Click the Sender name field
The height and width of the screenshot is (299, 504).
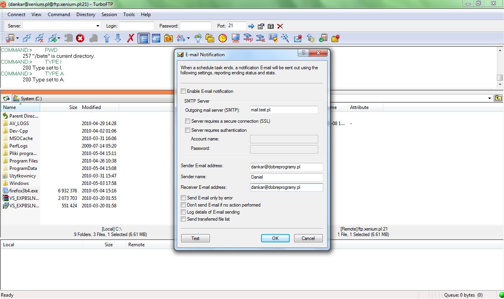click(x=286, y=177)
